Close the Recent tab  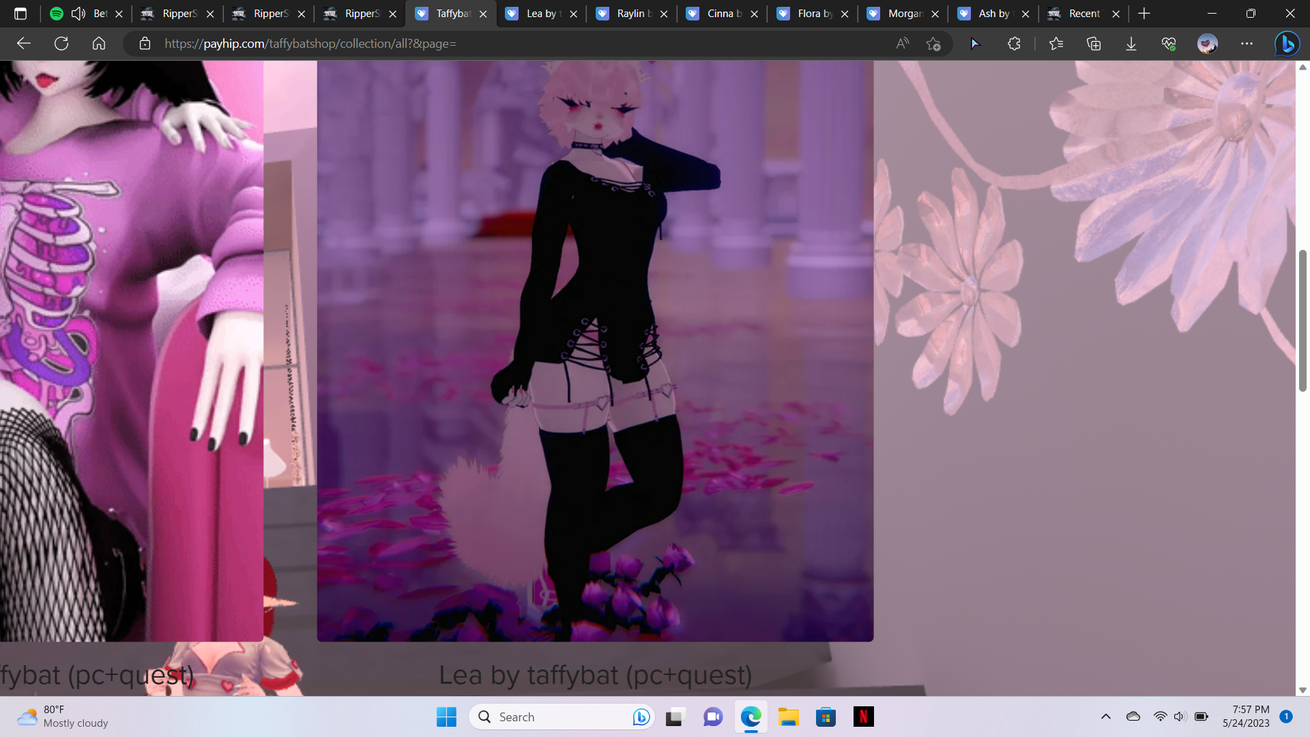tap(1116, 14)
